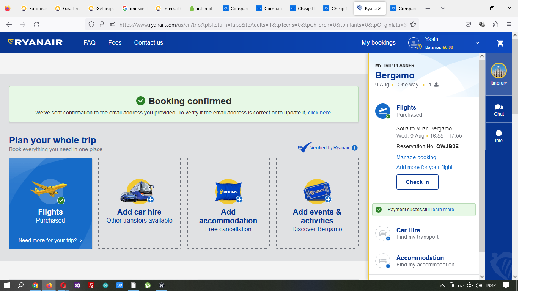This screenshot has width=541, height=304.
Task: Click the Rooms pillow accommodation icon
Action: [228, 192]
